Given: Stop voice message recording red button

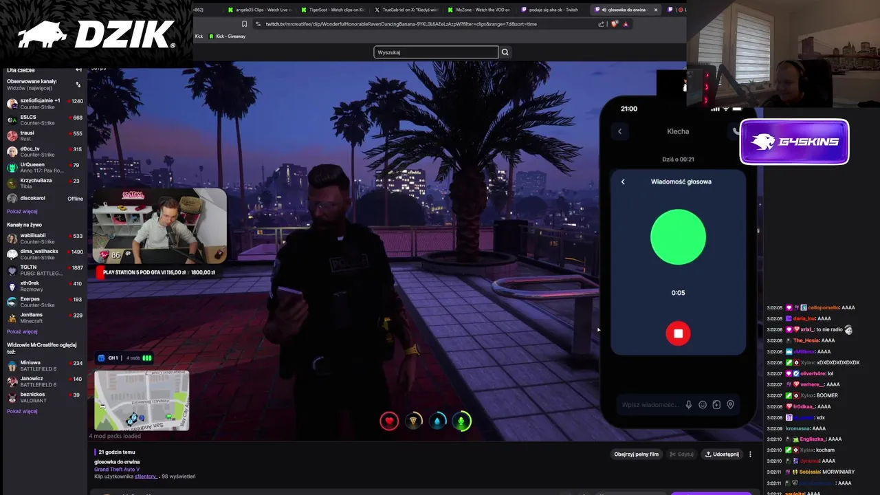Looking at the screenshot, I should [678, 333].
